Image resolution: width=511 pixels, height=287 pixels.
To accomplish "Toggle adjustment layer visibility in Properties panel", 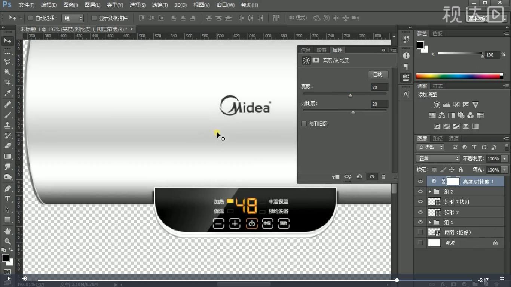I will click(372, 177).
